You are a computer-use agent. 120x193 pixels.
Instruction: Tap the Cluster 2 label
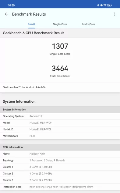point(8,174)
